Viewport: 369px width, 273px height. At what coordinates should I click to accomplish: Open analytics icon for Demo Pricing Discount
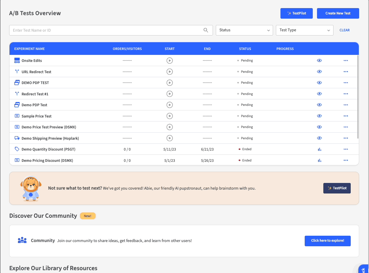tap(319, 160)
